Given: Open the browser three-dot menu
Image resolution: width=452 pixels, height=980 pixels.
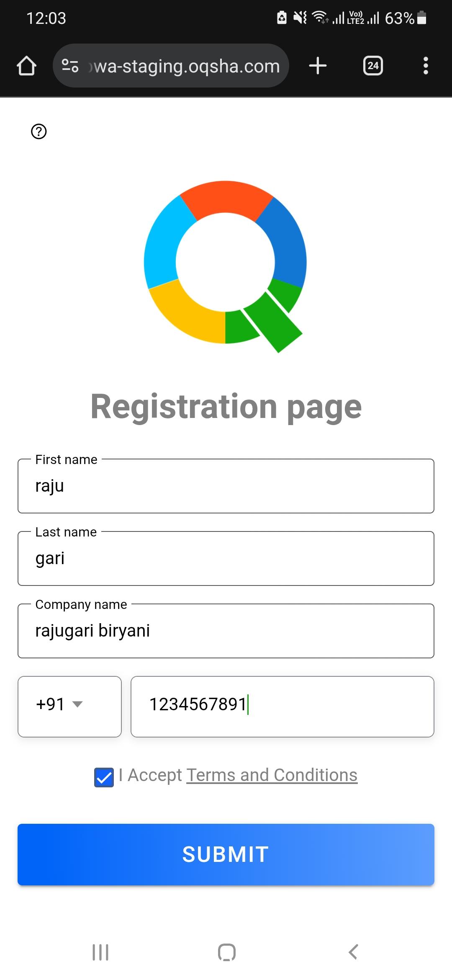Looking at the screenshot, I should tap(426, 66).
